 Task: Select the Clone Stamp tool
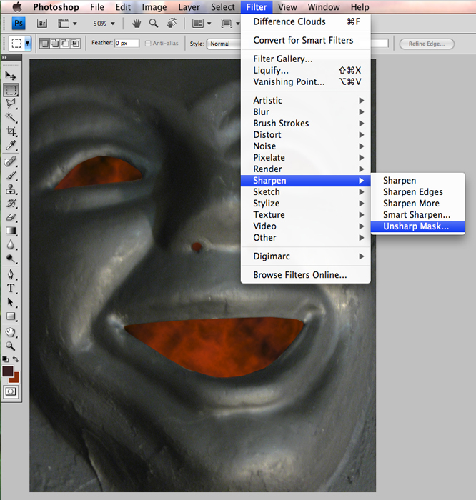coord(11,189)
